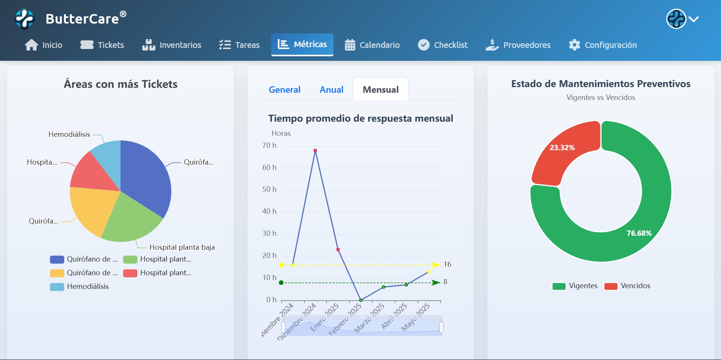Expand the user profile dropdown chevron
721x360 pixels.
coord(694,19)
